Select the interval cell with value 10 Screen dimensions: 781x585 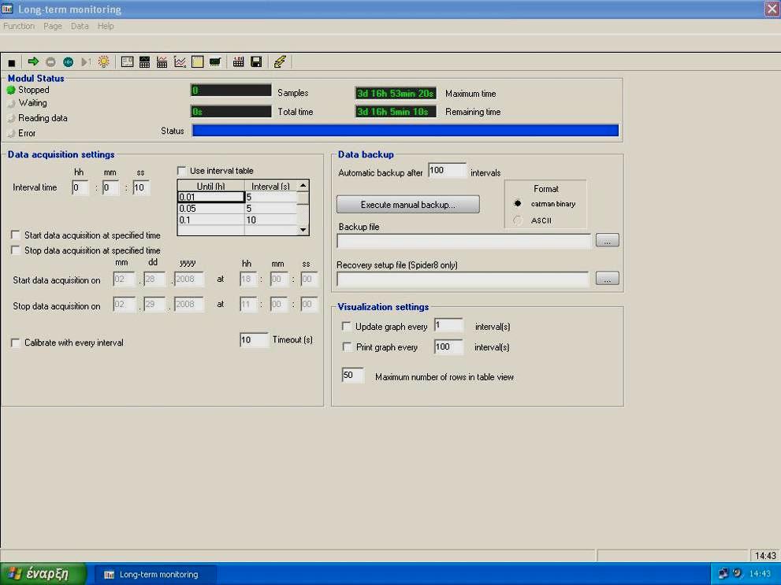(x=271, y=220)
